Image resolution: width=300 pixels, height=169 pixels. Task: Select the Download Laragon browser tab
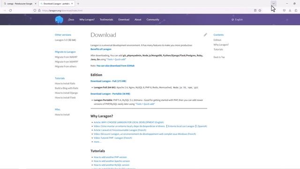(x=56, y=4)
